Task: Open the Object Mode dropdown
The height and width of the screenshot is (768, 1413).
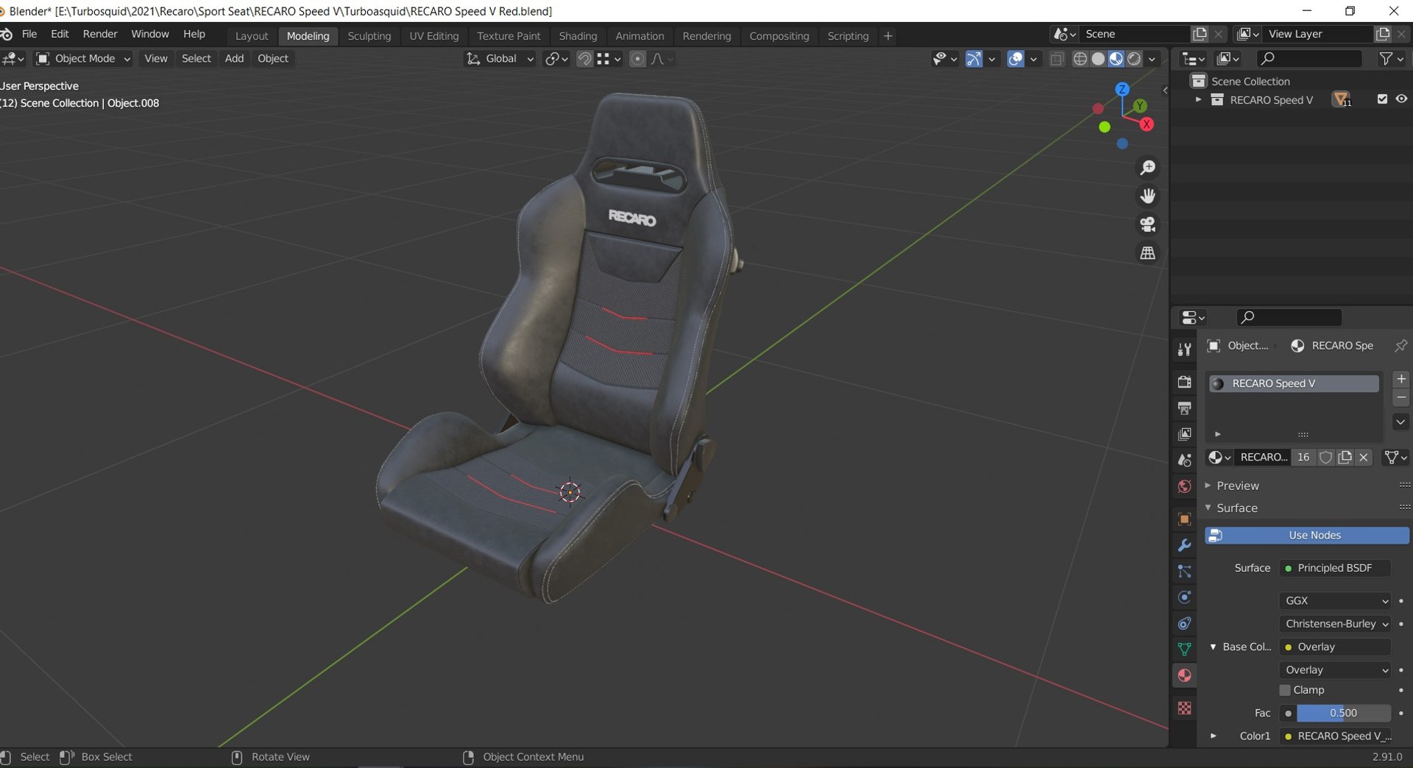Action: click(x=83, y=59)
